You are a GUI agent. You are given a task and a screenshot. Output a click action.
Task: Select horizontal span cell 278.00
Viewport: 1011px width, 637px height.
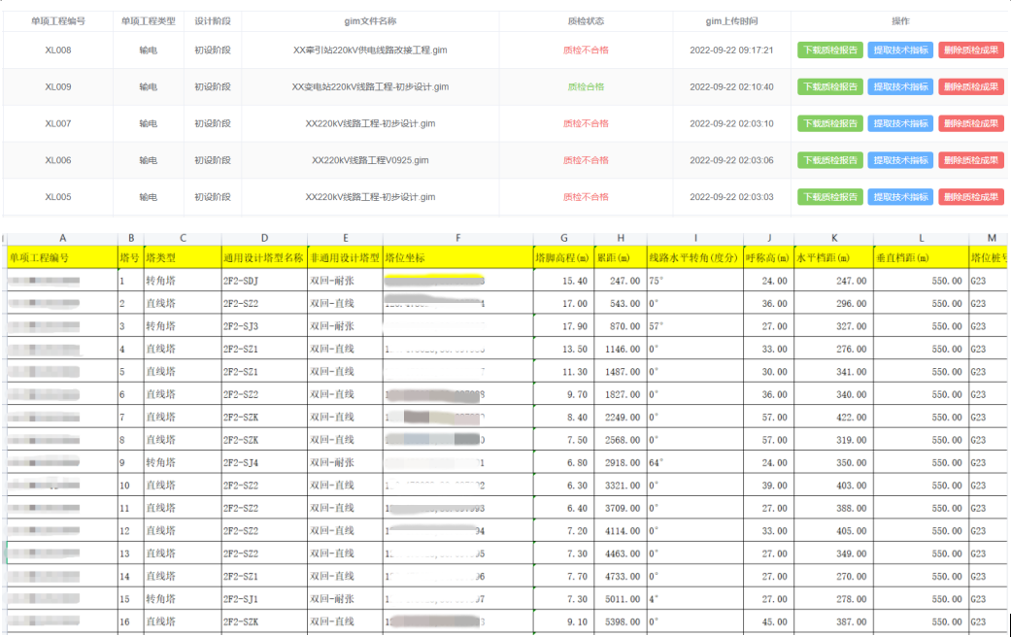[833, 599]
